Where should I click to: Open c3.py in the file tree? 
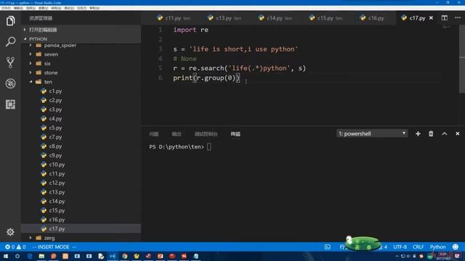click(55, 109)
